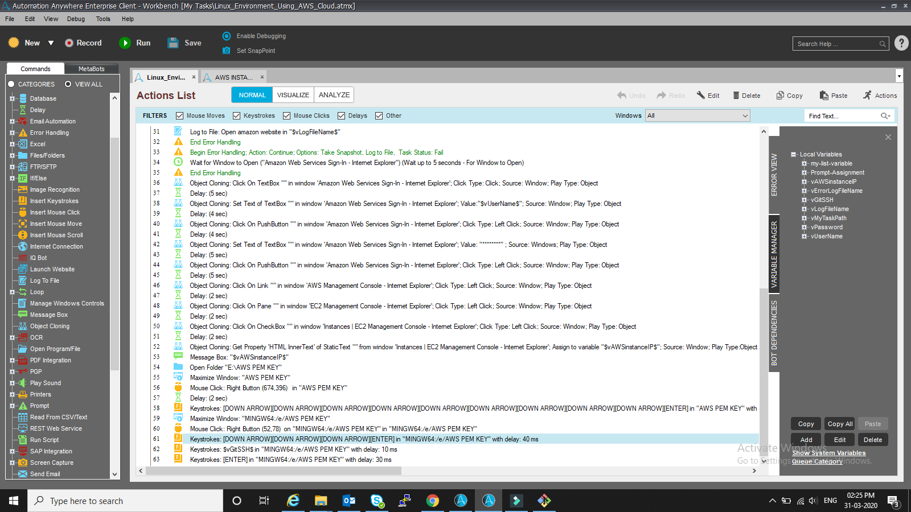911x512 pixels.
Task: Switch to the ANALYZE view
Action: click(x=334, y=95)
